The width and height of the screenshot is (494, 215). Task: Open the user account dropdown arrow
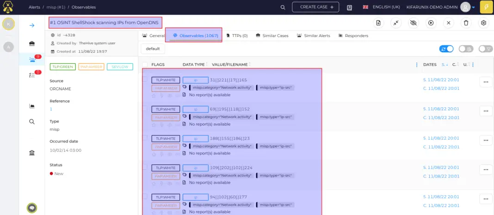(473, 7)
